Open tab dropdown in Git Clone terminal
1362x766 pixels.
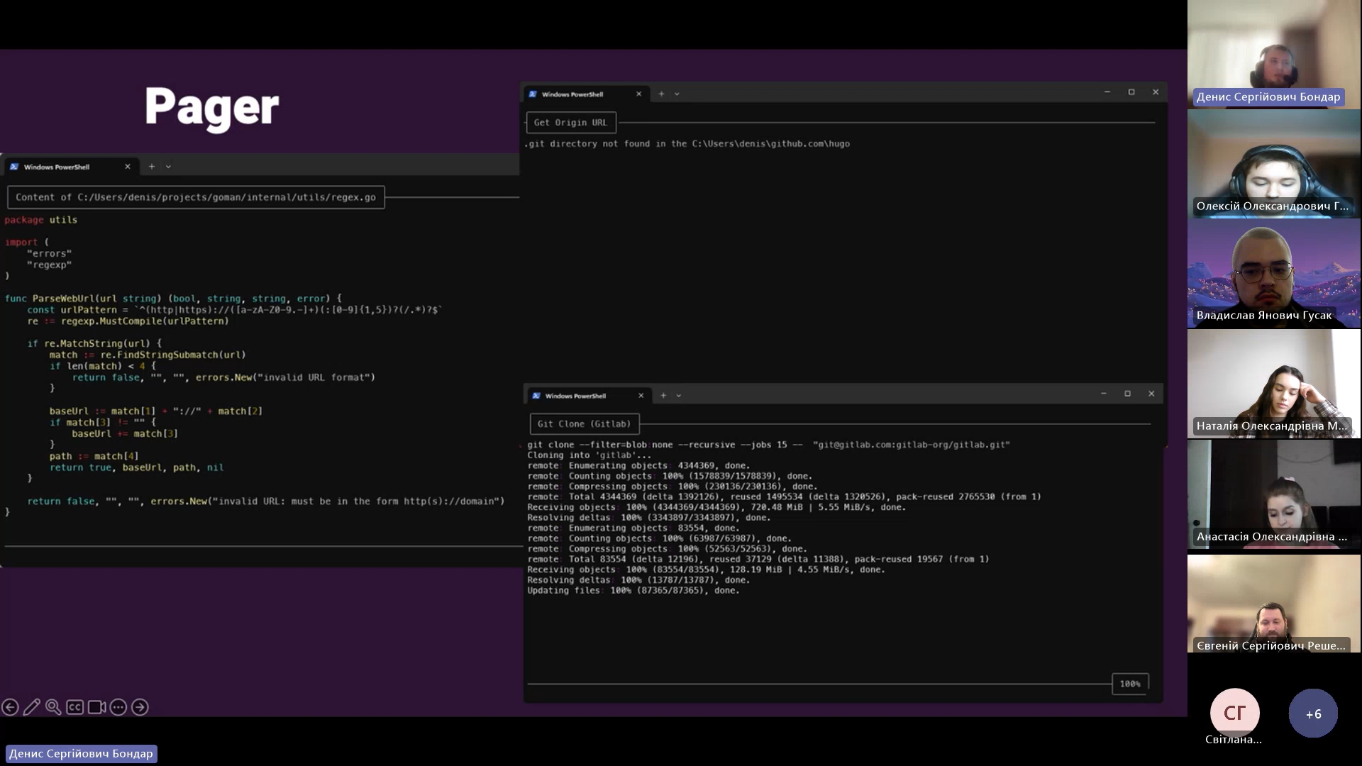click(679, 396)
